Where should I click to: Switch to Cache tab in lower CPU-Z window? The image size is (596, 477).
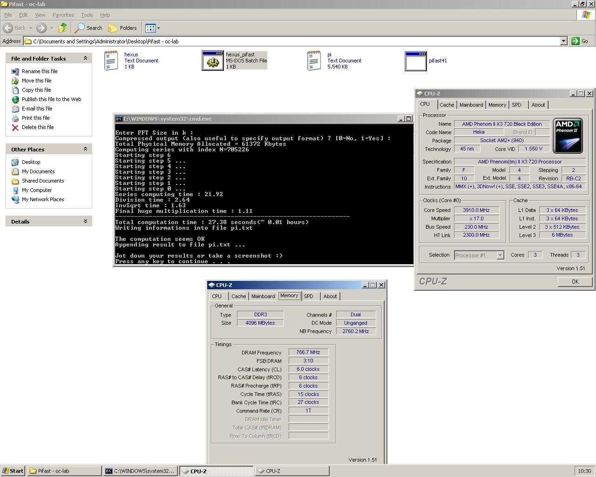pos(239,296)
